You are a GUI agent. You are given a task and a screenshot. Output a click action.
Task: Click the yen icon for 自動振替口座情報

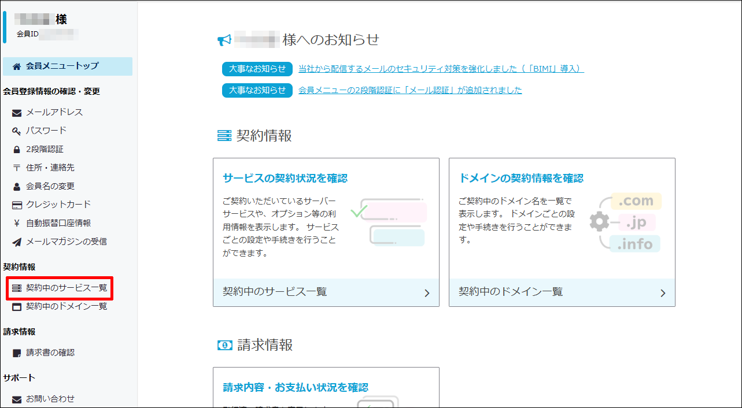pos(17,223)
